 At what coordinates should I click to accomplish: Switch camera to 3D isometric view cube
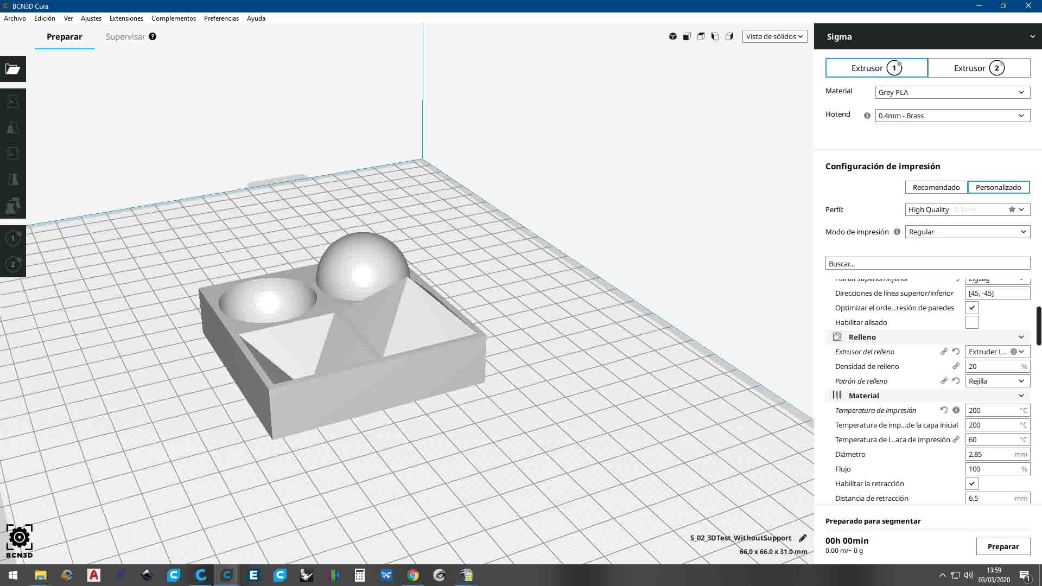[x=673, y=36]
